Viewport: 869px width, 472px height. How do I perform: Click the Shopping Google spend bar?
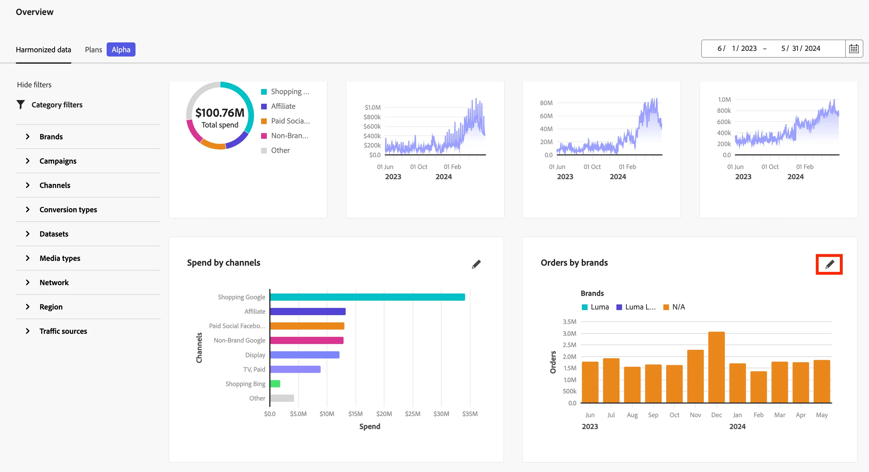point(367,297)
